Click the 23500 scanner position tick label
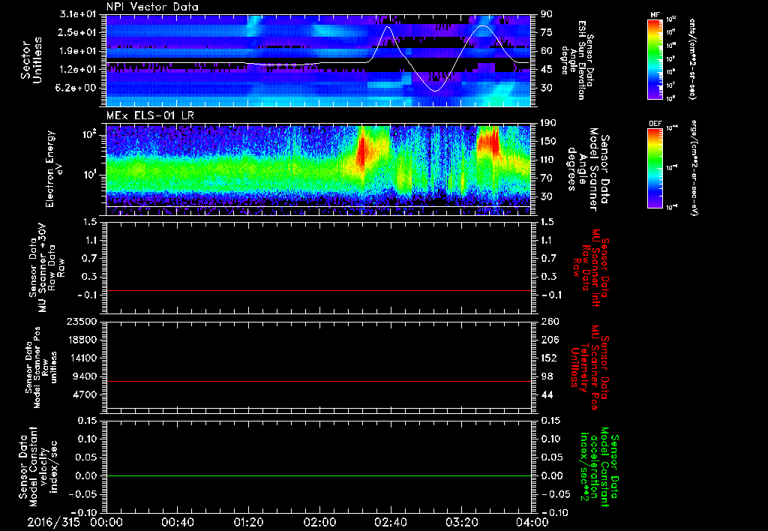 click(x=82, y=321)
